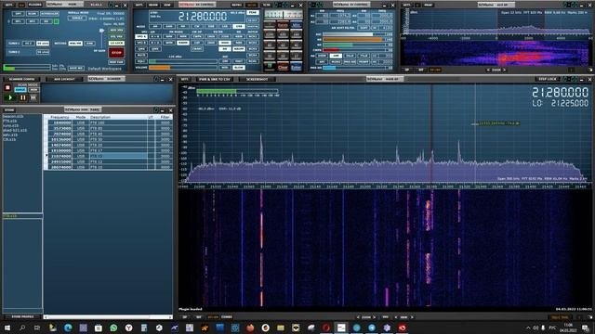Click the SP1 button in Main panel
This screenshot has width=595, height=334.
tap(19, 21)
